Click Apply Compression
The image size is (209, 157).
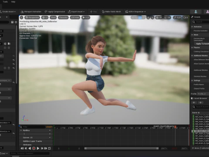pyautogui.click(x=55, y=12)
